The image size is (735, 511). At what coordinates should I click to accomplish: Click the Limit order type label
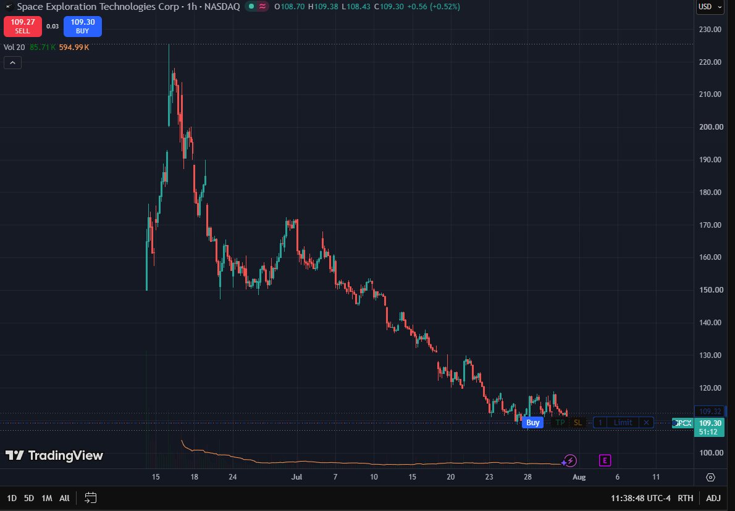point(623,423)
